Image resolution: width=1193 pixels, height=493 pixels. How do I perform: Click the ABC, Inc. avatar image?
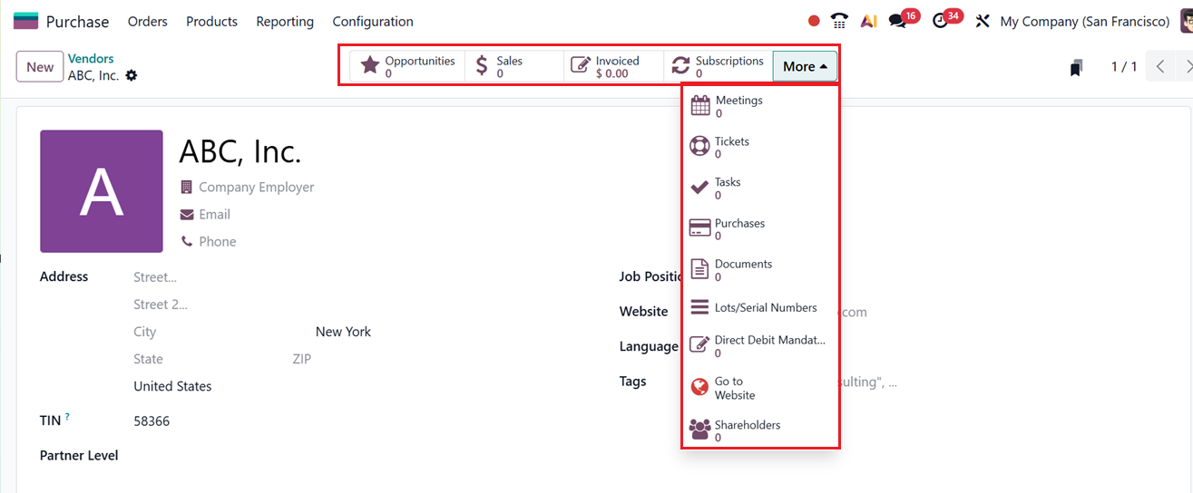coord(102,191)
